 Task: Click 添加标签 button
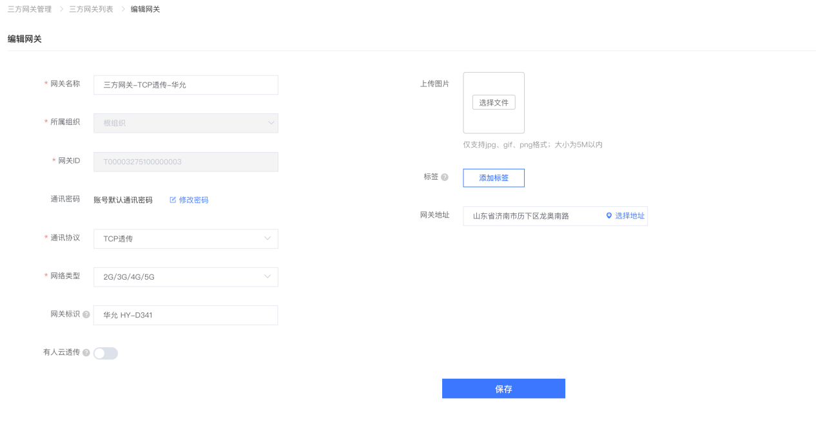click(494, 178)
